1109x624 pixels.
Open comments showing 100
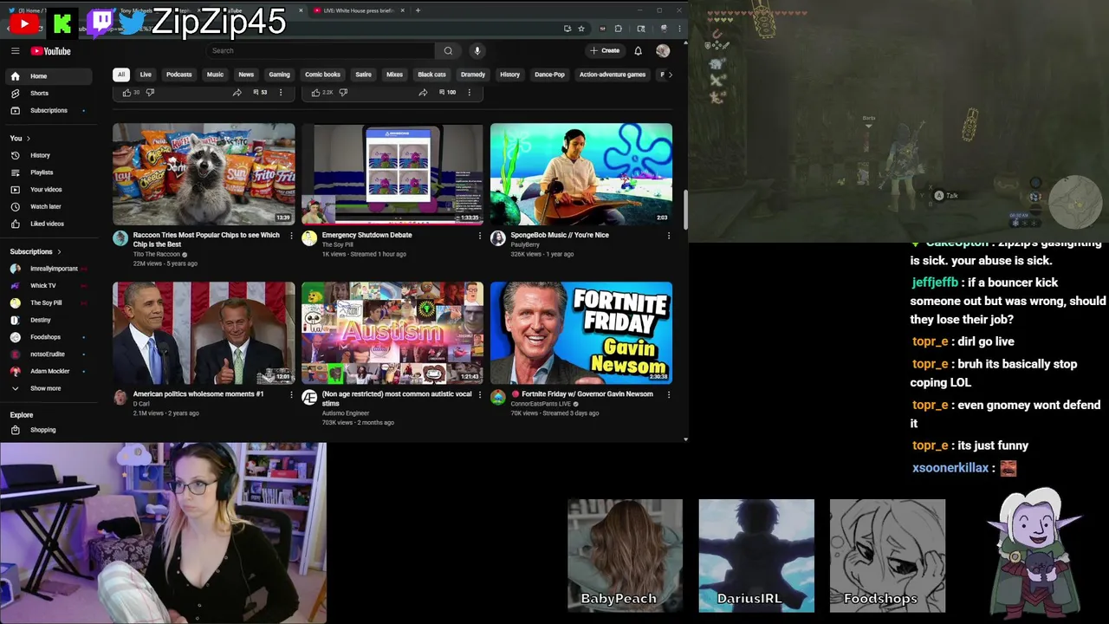[x=448, y=93]
